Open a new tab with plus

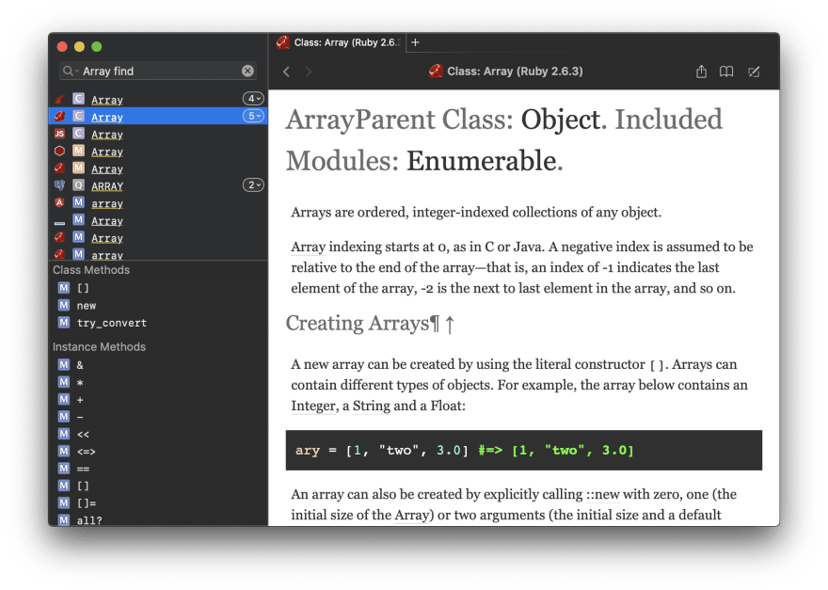click(415, 42)
